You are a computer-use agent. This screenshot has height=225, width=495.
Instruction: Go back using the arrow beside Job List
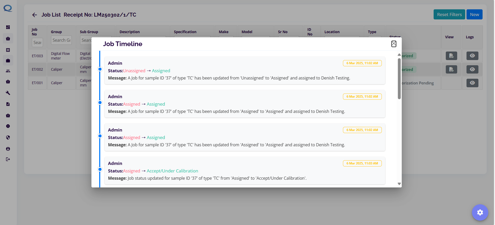[x=34, y=15]
